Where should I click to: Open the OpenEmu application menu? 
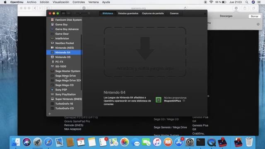click(17, 2)
